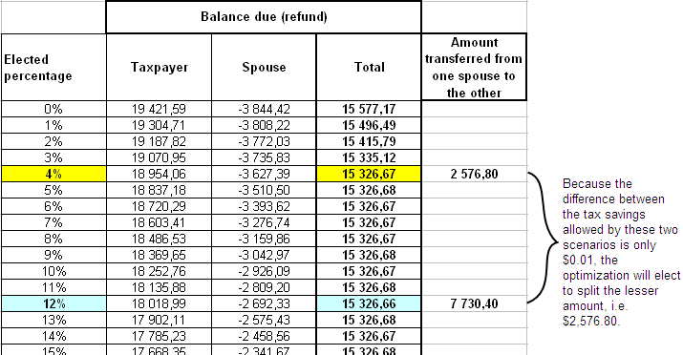Select the 10% elected percentage cell
This screenshot has height=355, width=683.
(x=53, y=271)
